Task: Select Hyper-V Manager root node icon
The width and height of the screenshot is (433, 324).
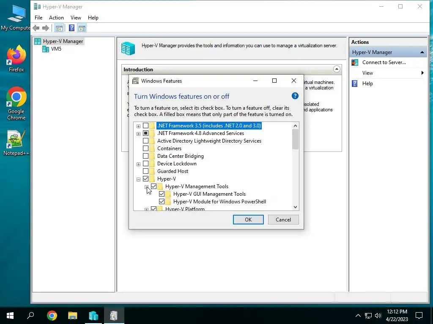Action: [x=38, y=41]
